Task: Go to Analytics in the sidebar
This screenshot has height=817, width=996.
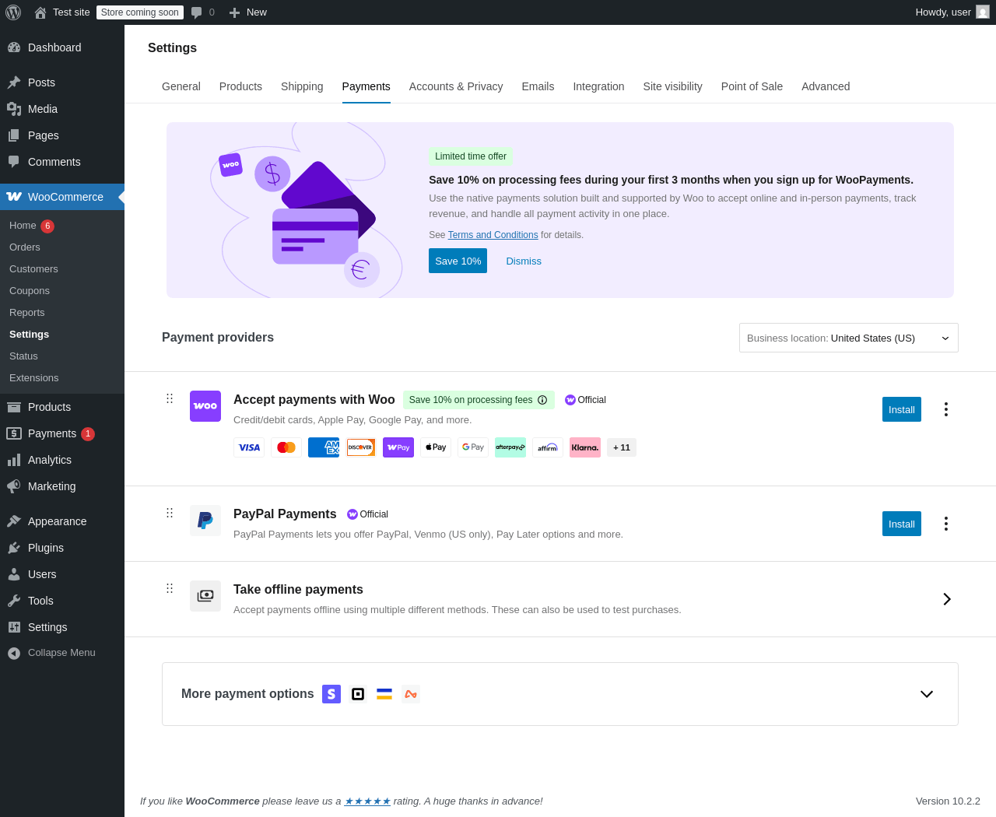Action: pyautogui.click(x=50, y=460)
